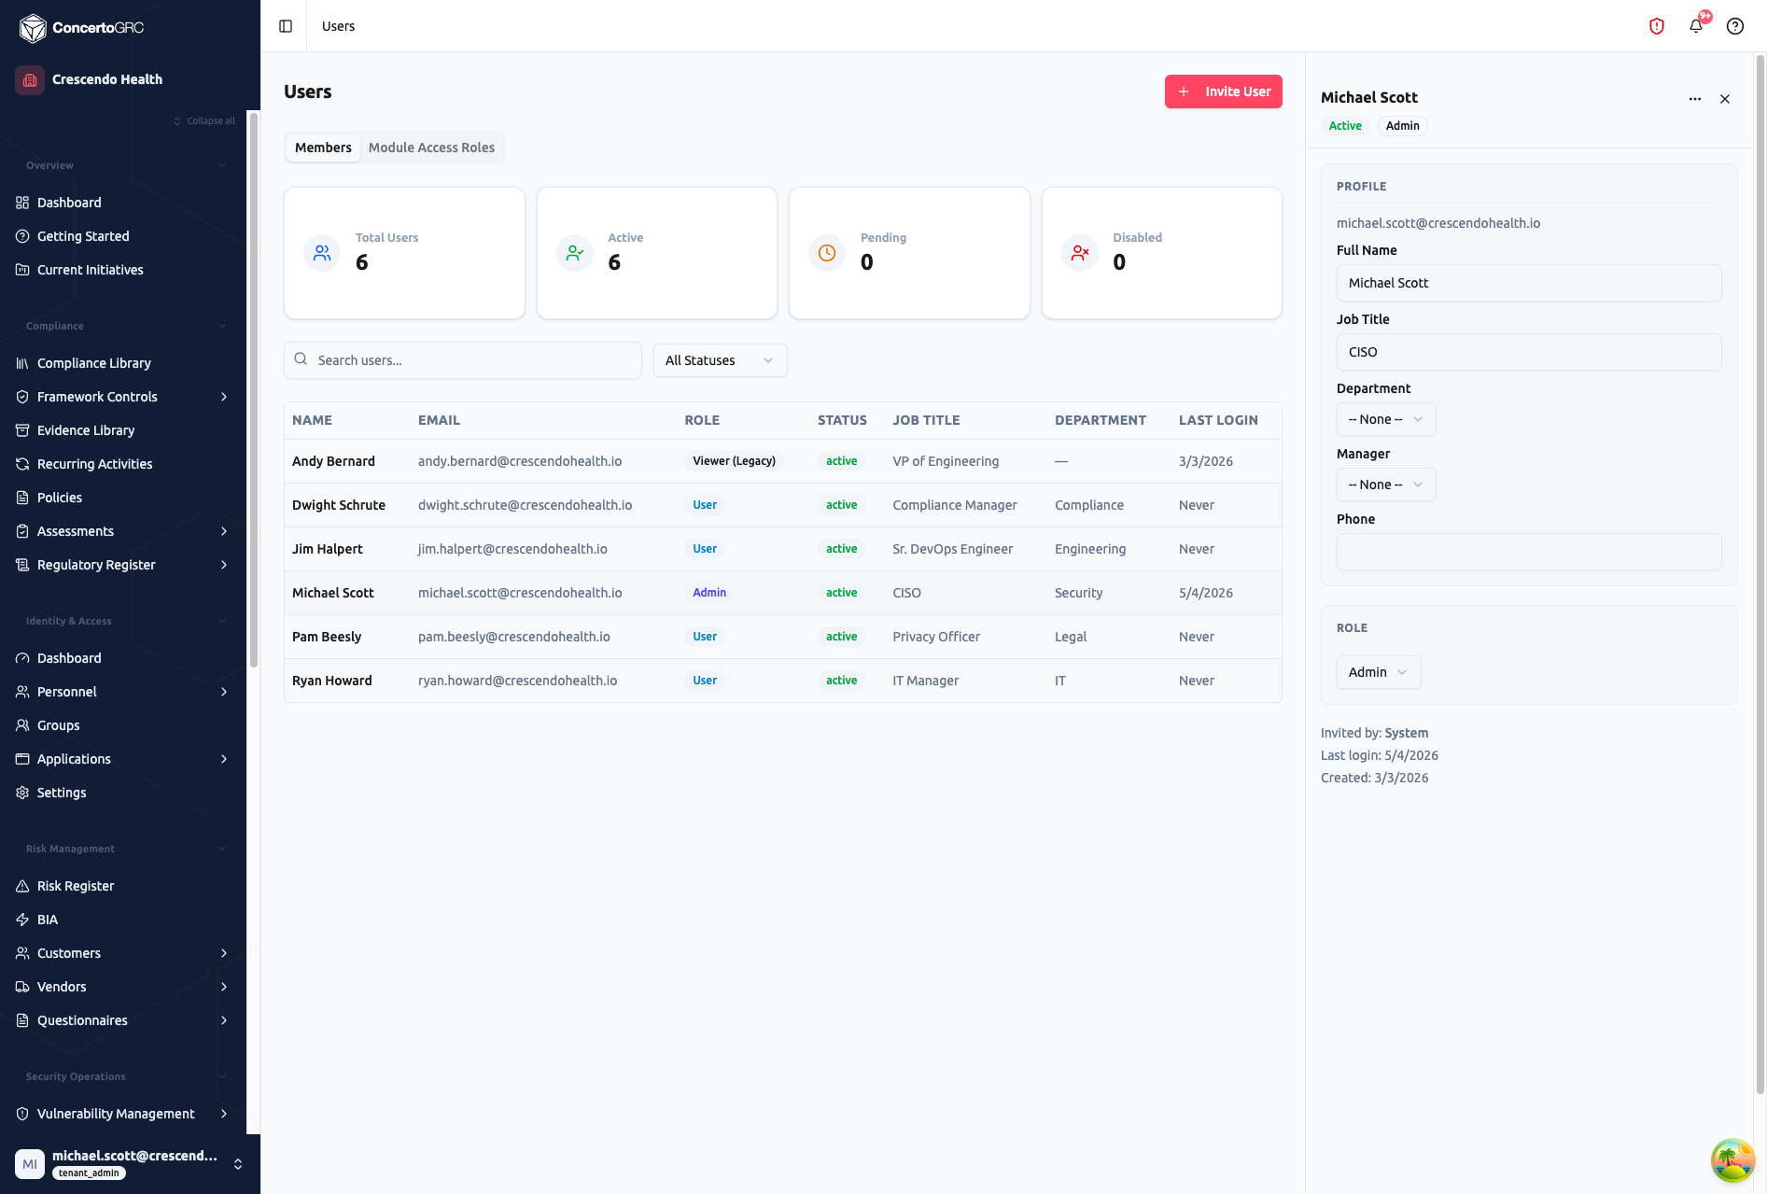Open the Evidence Library sidebar item

(86, 430)
